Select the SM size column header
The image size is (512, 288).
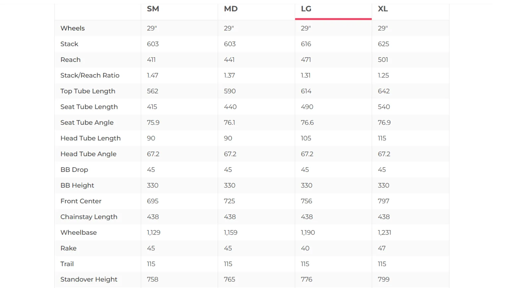coord(153,9)
